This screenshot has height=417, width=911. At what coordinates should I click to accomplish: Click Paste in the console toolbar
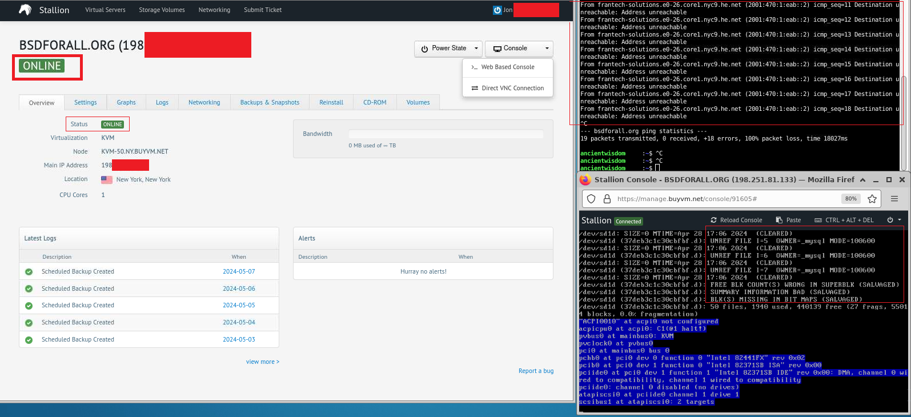(x=788, y=220)
